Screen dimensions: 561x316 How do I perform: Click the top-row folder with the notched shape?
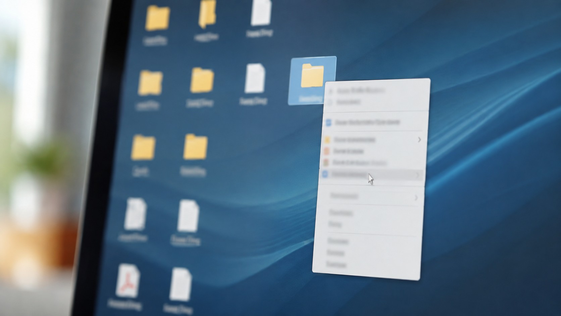click(207, 14)
